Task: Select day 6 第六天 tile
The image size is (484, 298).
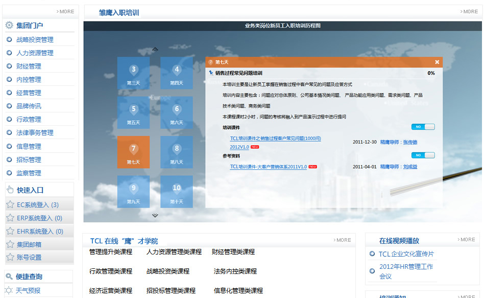Action: coord(177,112)
